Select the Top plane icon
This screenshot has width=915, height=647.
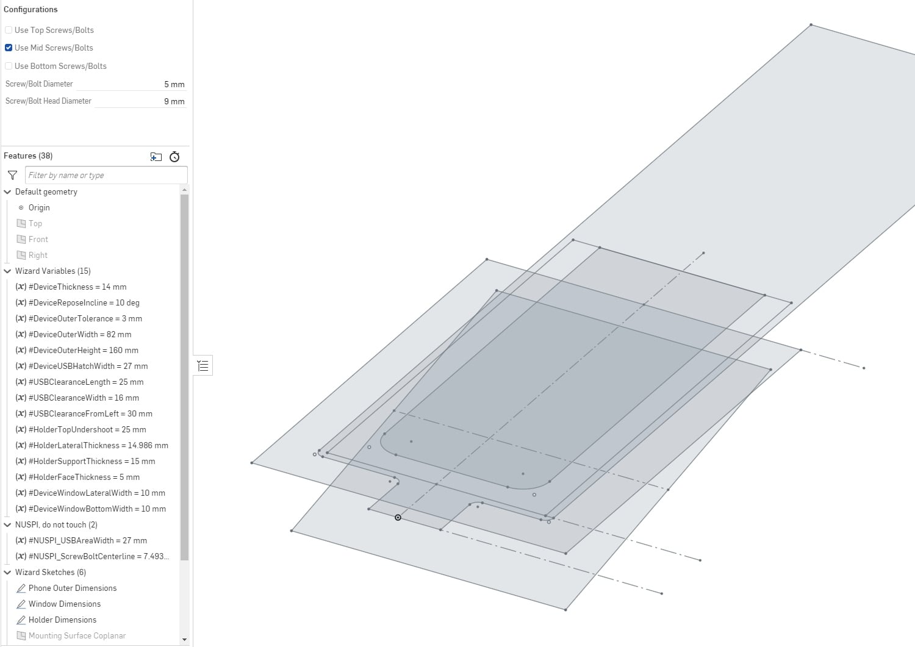click(x=21, y=223)
